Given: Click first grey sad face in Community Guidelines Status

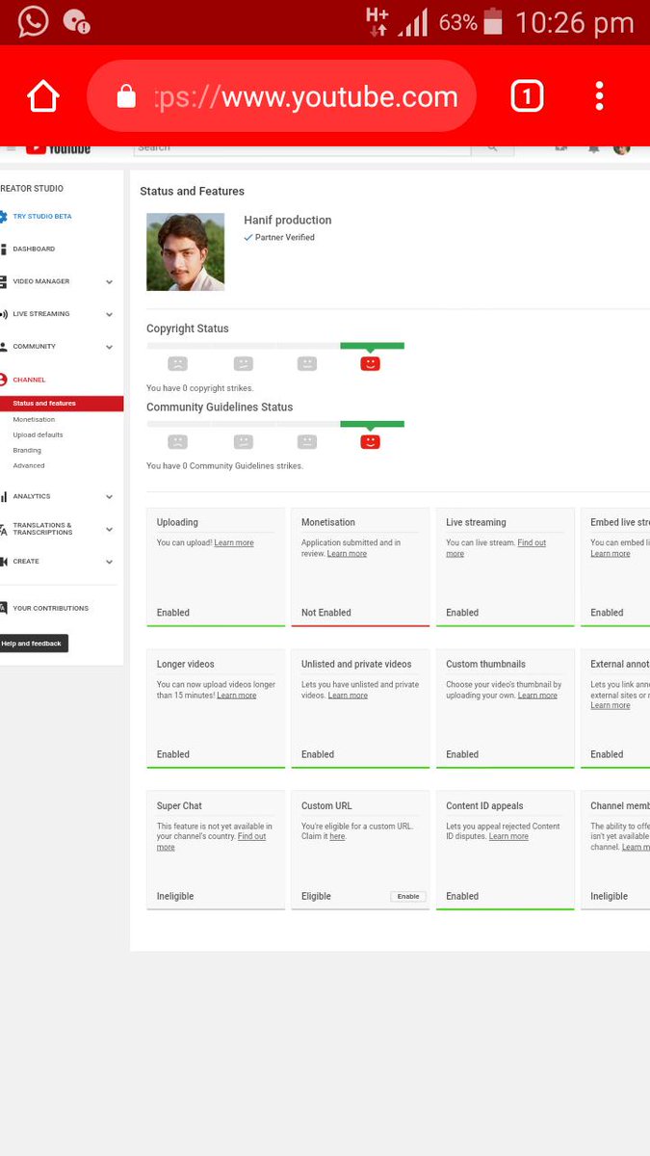Looking at the screenshot, I should [x=177, y=441].
